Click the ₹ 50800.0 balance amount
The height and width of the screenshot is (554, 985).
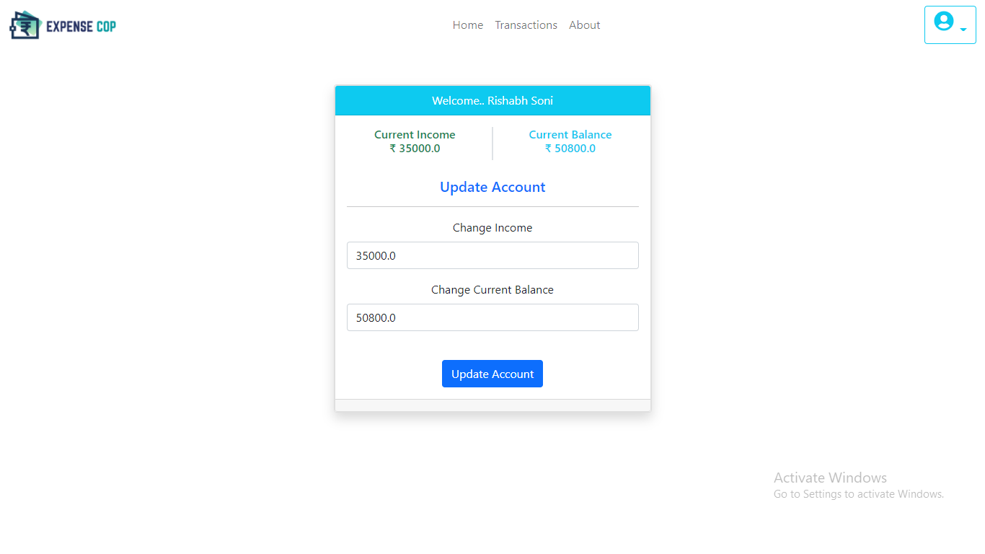(570, 149)
